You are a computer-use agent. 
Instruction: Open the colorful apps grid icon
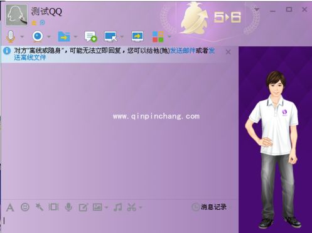(158, 37)
